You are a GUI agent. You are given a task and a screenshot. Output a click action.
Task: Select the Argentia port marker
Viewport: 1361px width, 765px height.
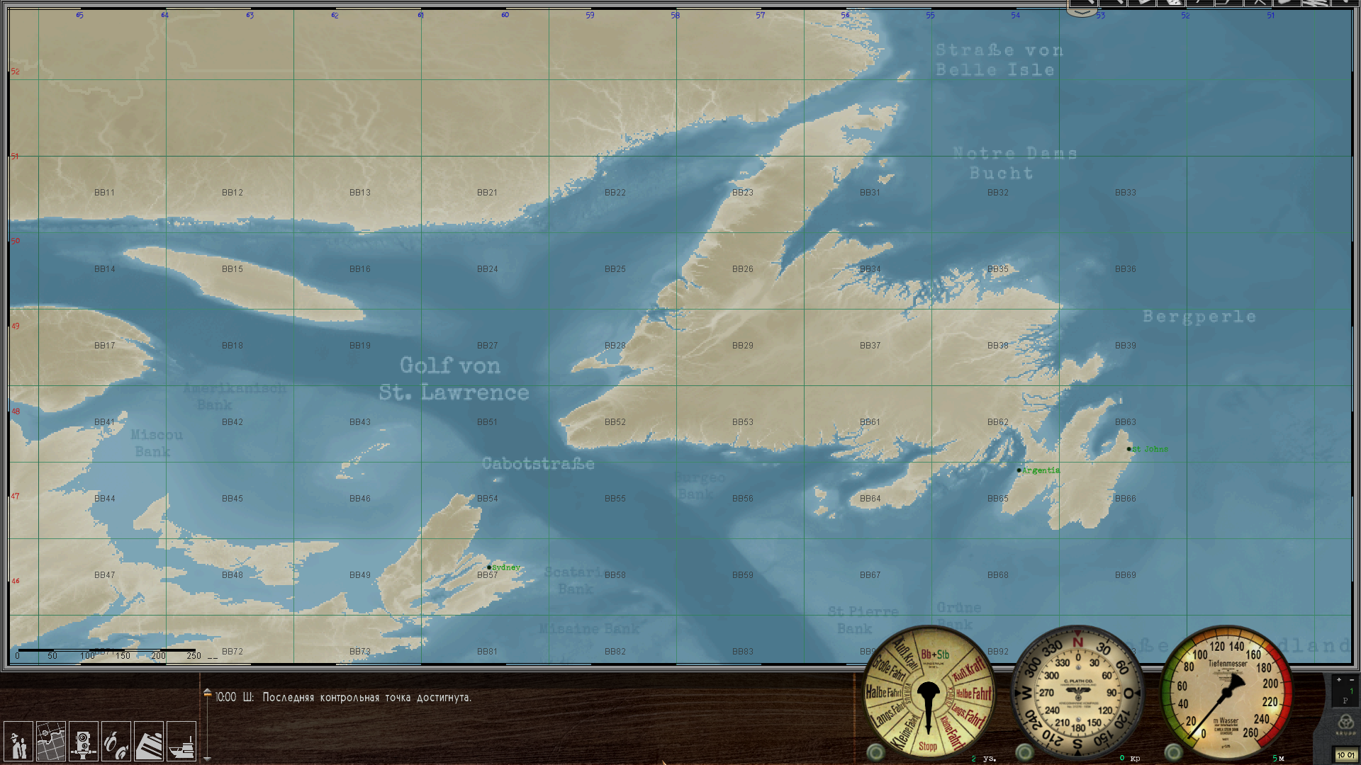click(1019, 470)
